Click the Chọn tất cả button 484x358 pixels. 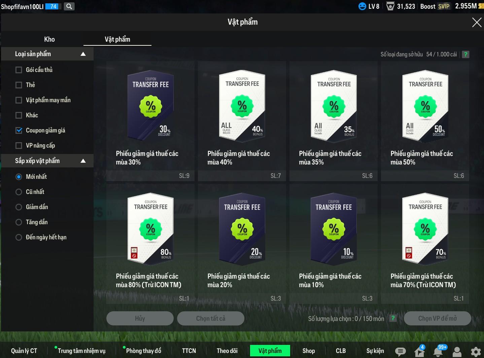(x=211, y=318)
